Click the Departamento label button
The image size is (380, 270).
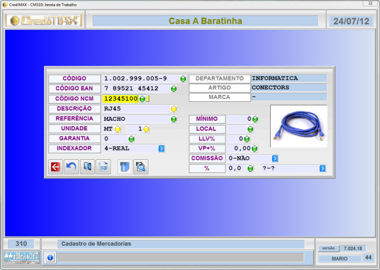(x=219, y=78)
